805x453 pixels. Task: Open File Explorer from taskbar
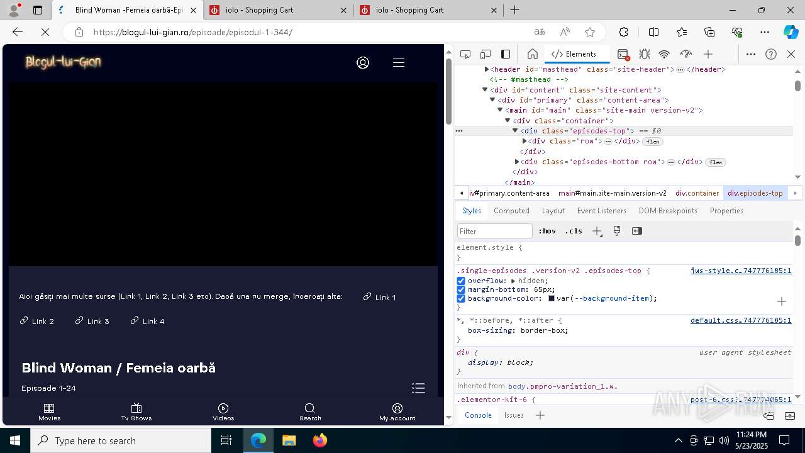pyautogui.click(x=289, y=440)
